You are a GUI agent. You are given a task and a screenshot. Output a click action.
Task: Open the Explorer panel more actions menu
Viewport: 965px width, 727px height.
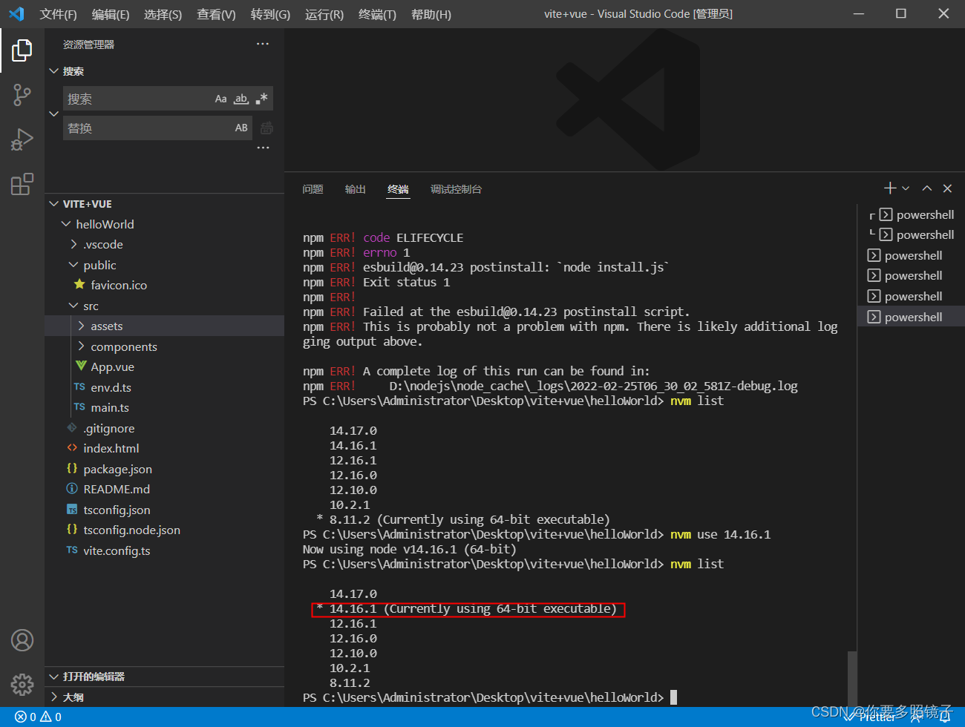[x=263, y=45]
